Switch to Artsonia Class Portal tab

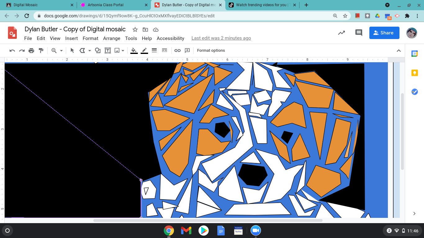(106, 5)
